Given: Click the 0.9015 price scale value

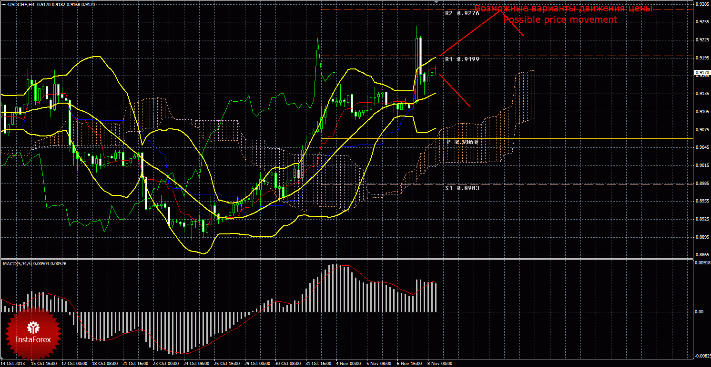Looking at the screenshot, I should click(x=702, y=165).
